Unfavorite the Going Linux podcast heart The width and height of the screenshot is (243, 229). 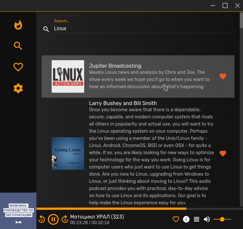click(x=223, y=154)
